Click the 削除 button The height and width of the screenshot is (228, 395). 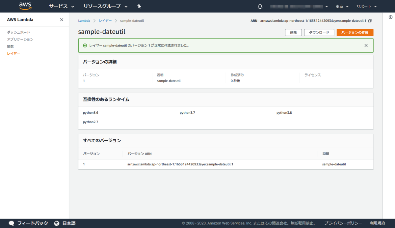293,32
